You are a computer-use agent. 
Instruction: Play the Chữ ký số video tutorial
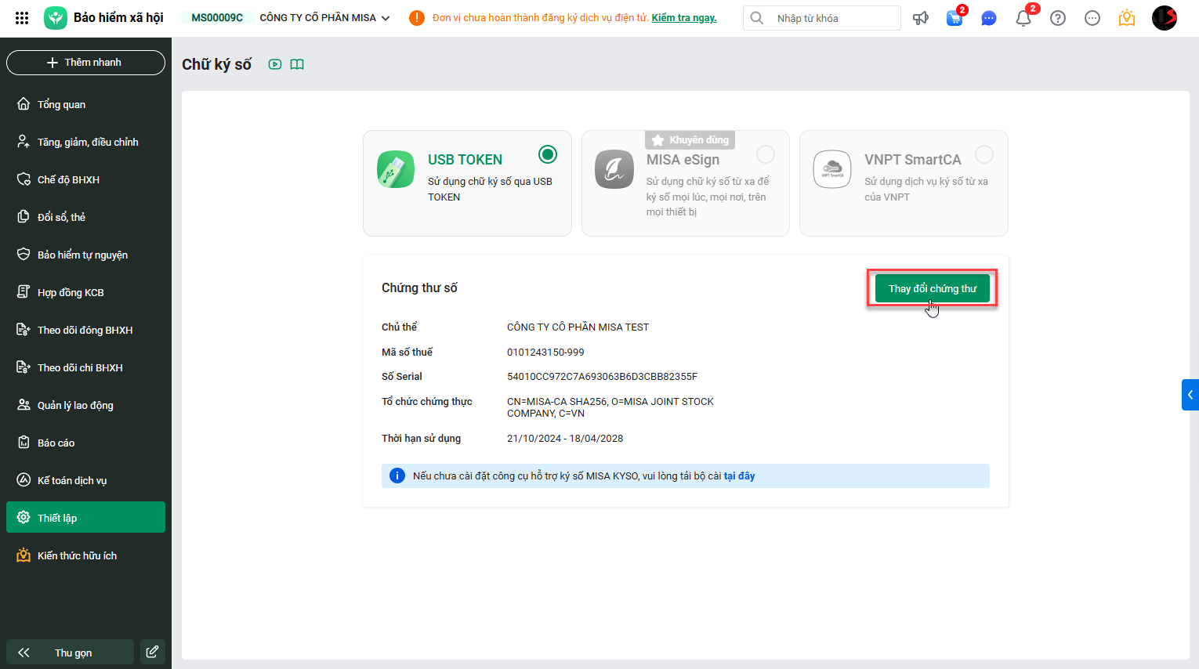coord(275,64)
